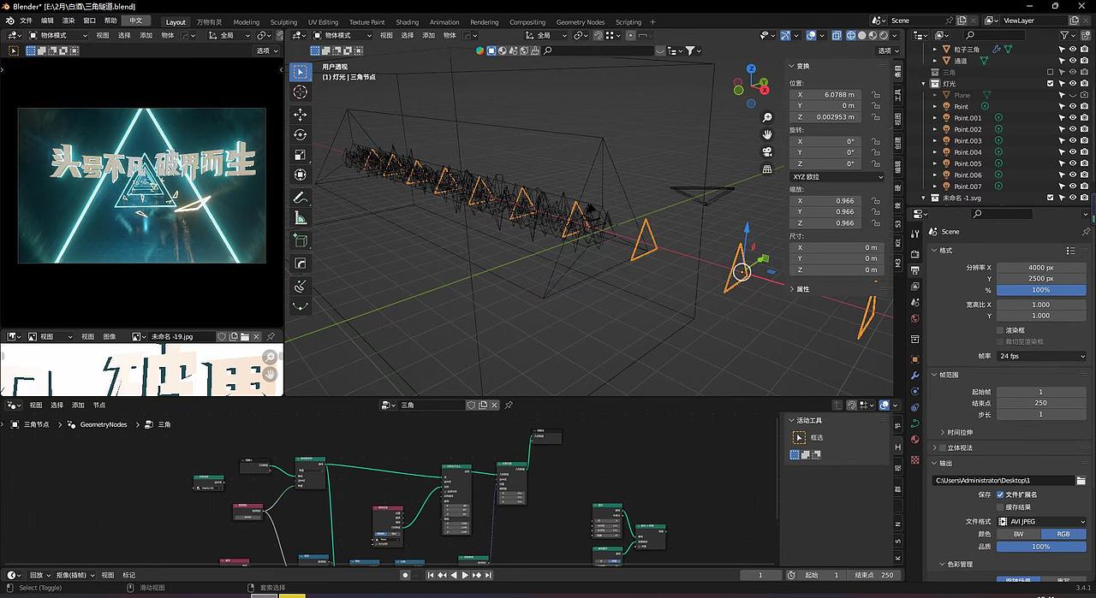This screenshot has width=1096, height=598.
Task: Open format presets list icon
Action: pyautogui.click(x=1071, y=251)
